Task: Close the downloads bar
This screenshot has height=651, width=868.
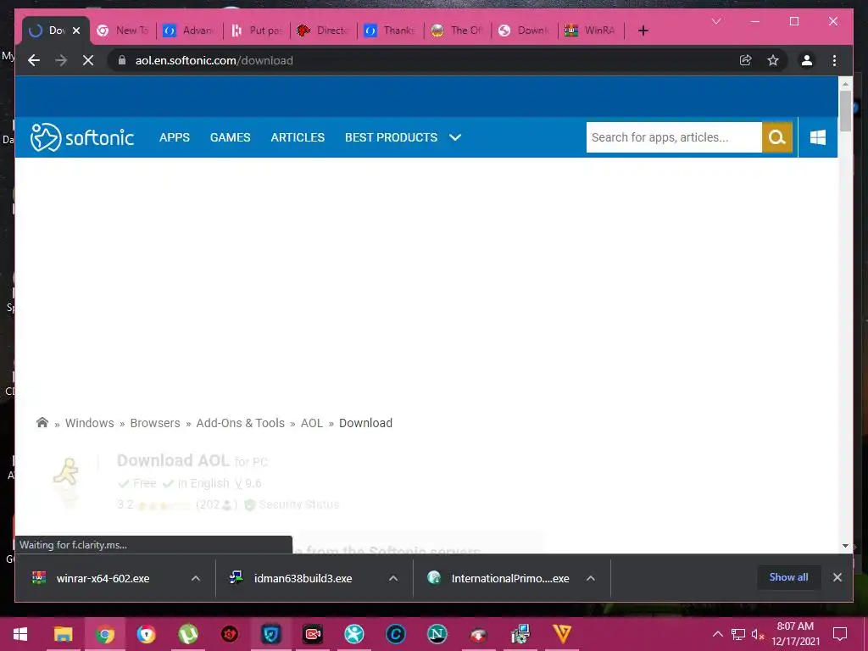Action: click(x=837, y=577)
